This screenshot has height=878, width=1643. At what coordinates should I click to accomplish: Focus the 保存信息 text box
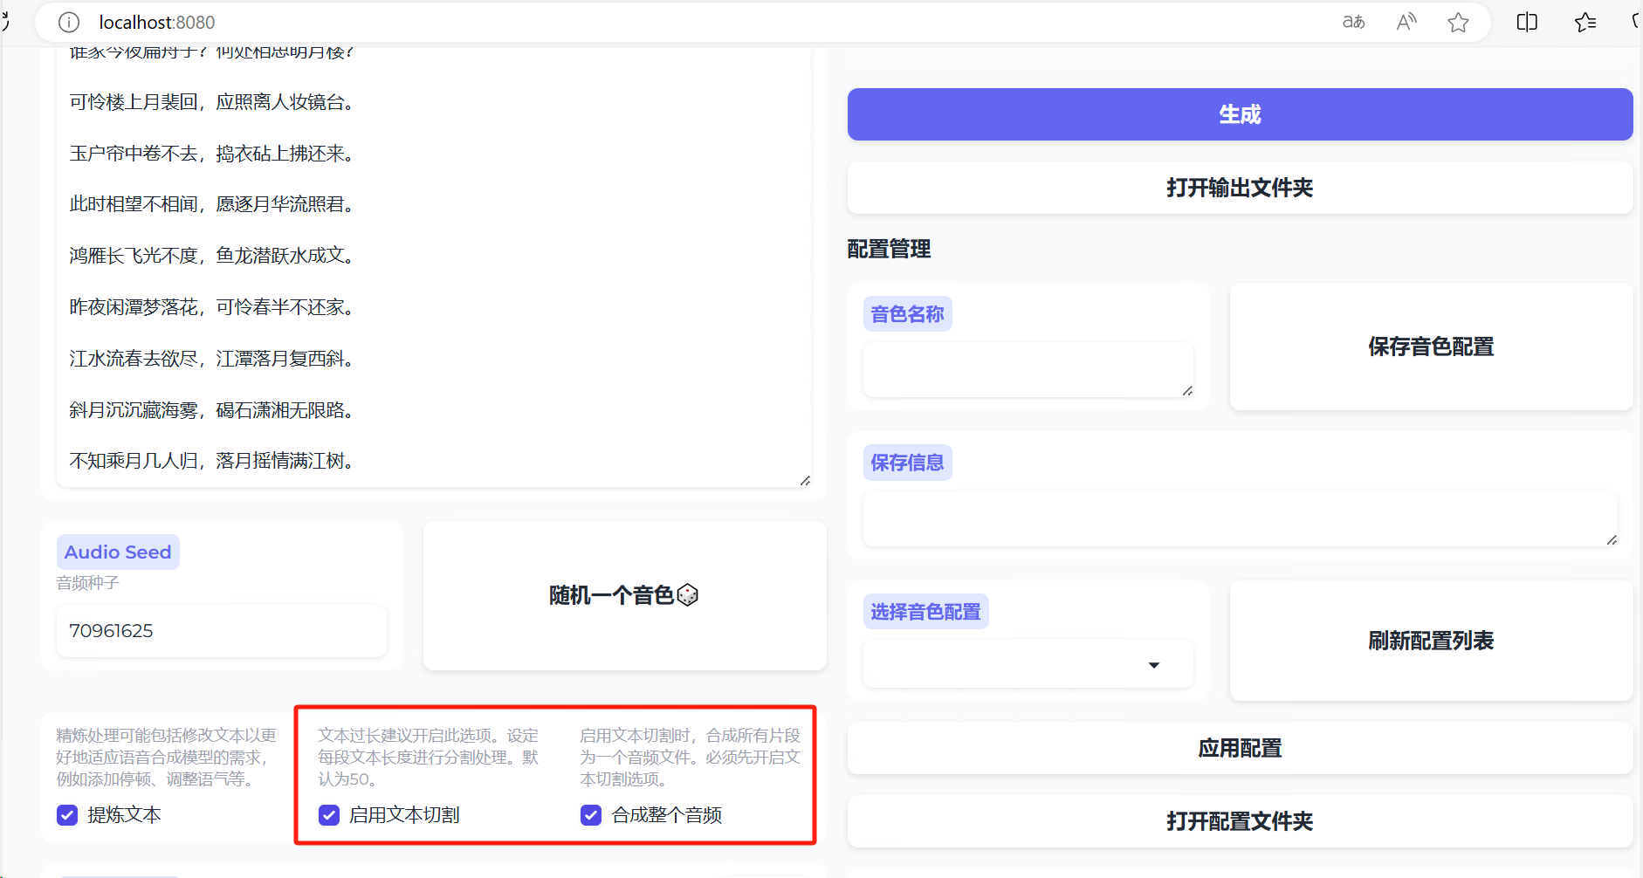(x=1240, y=519)
